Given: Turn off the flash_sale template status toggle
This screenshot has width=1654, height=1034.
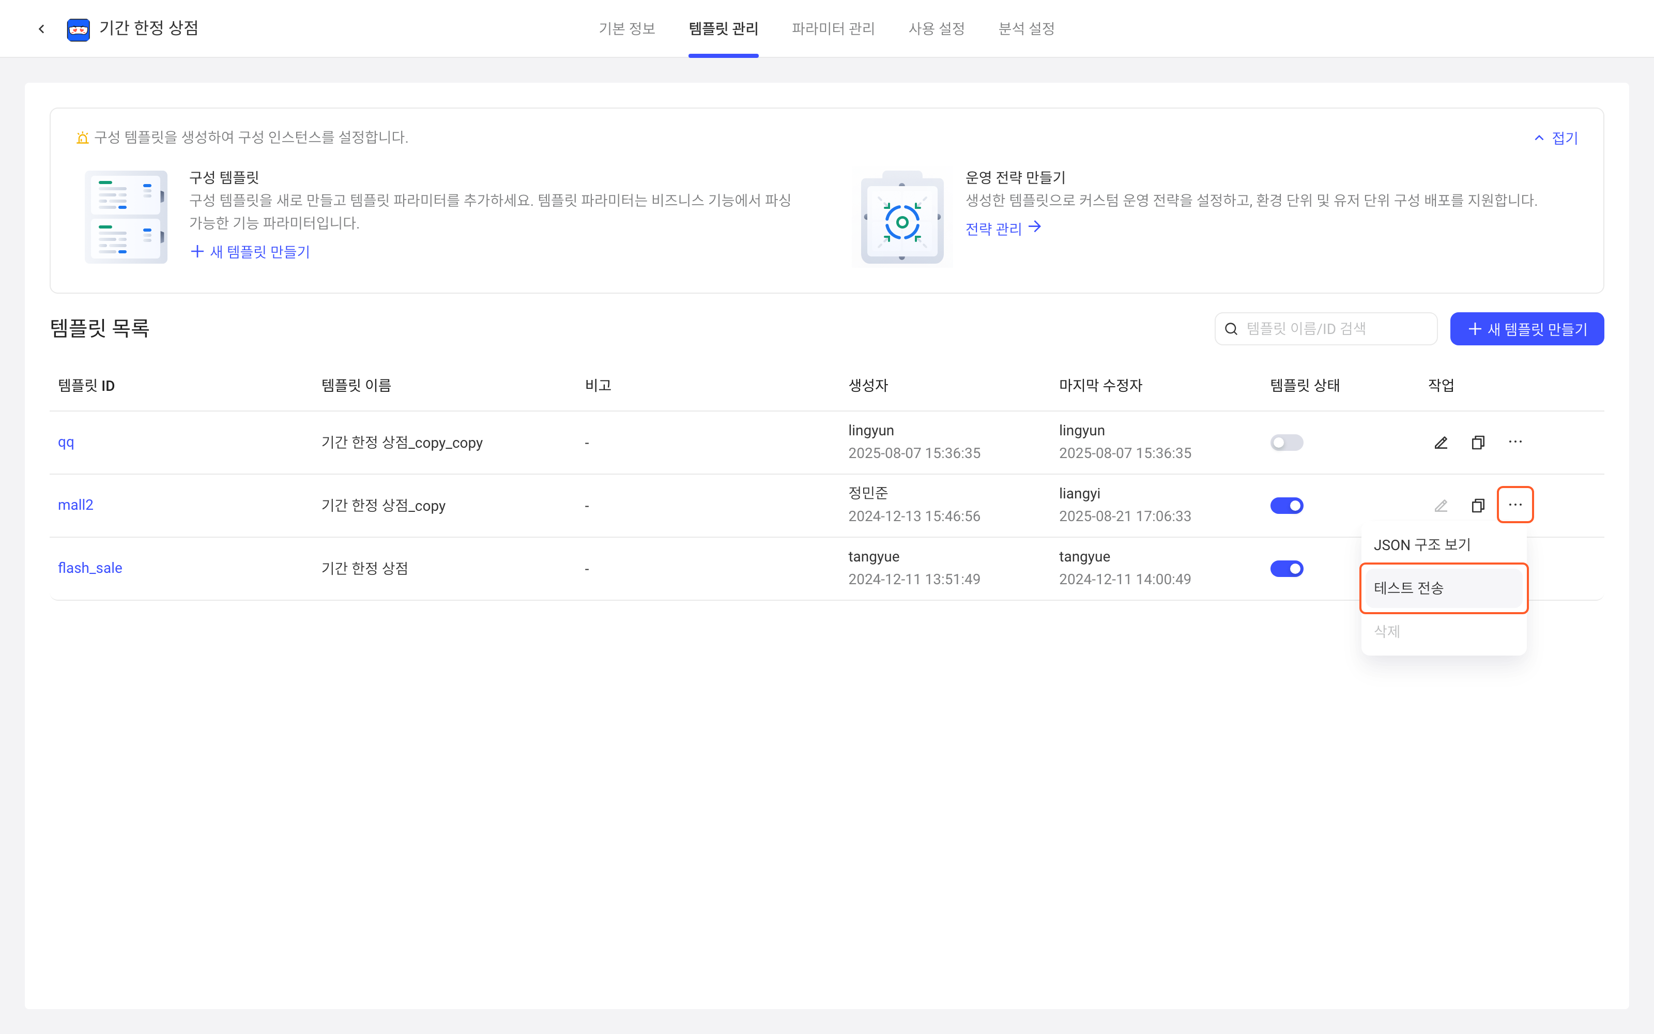Looking at the screenshot, I should pos(1287,568).
